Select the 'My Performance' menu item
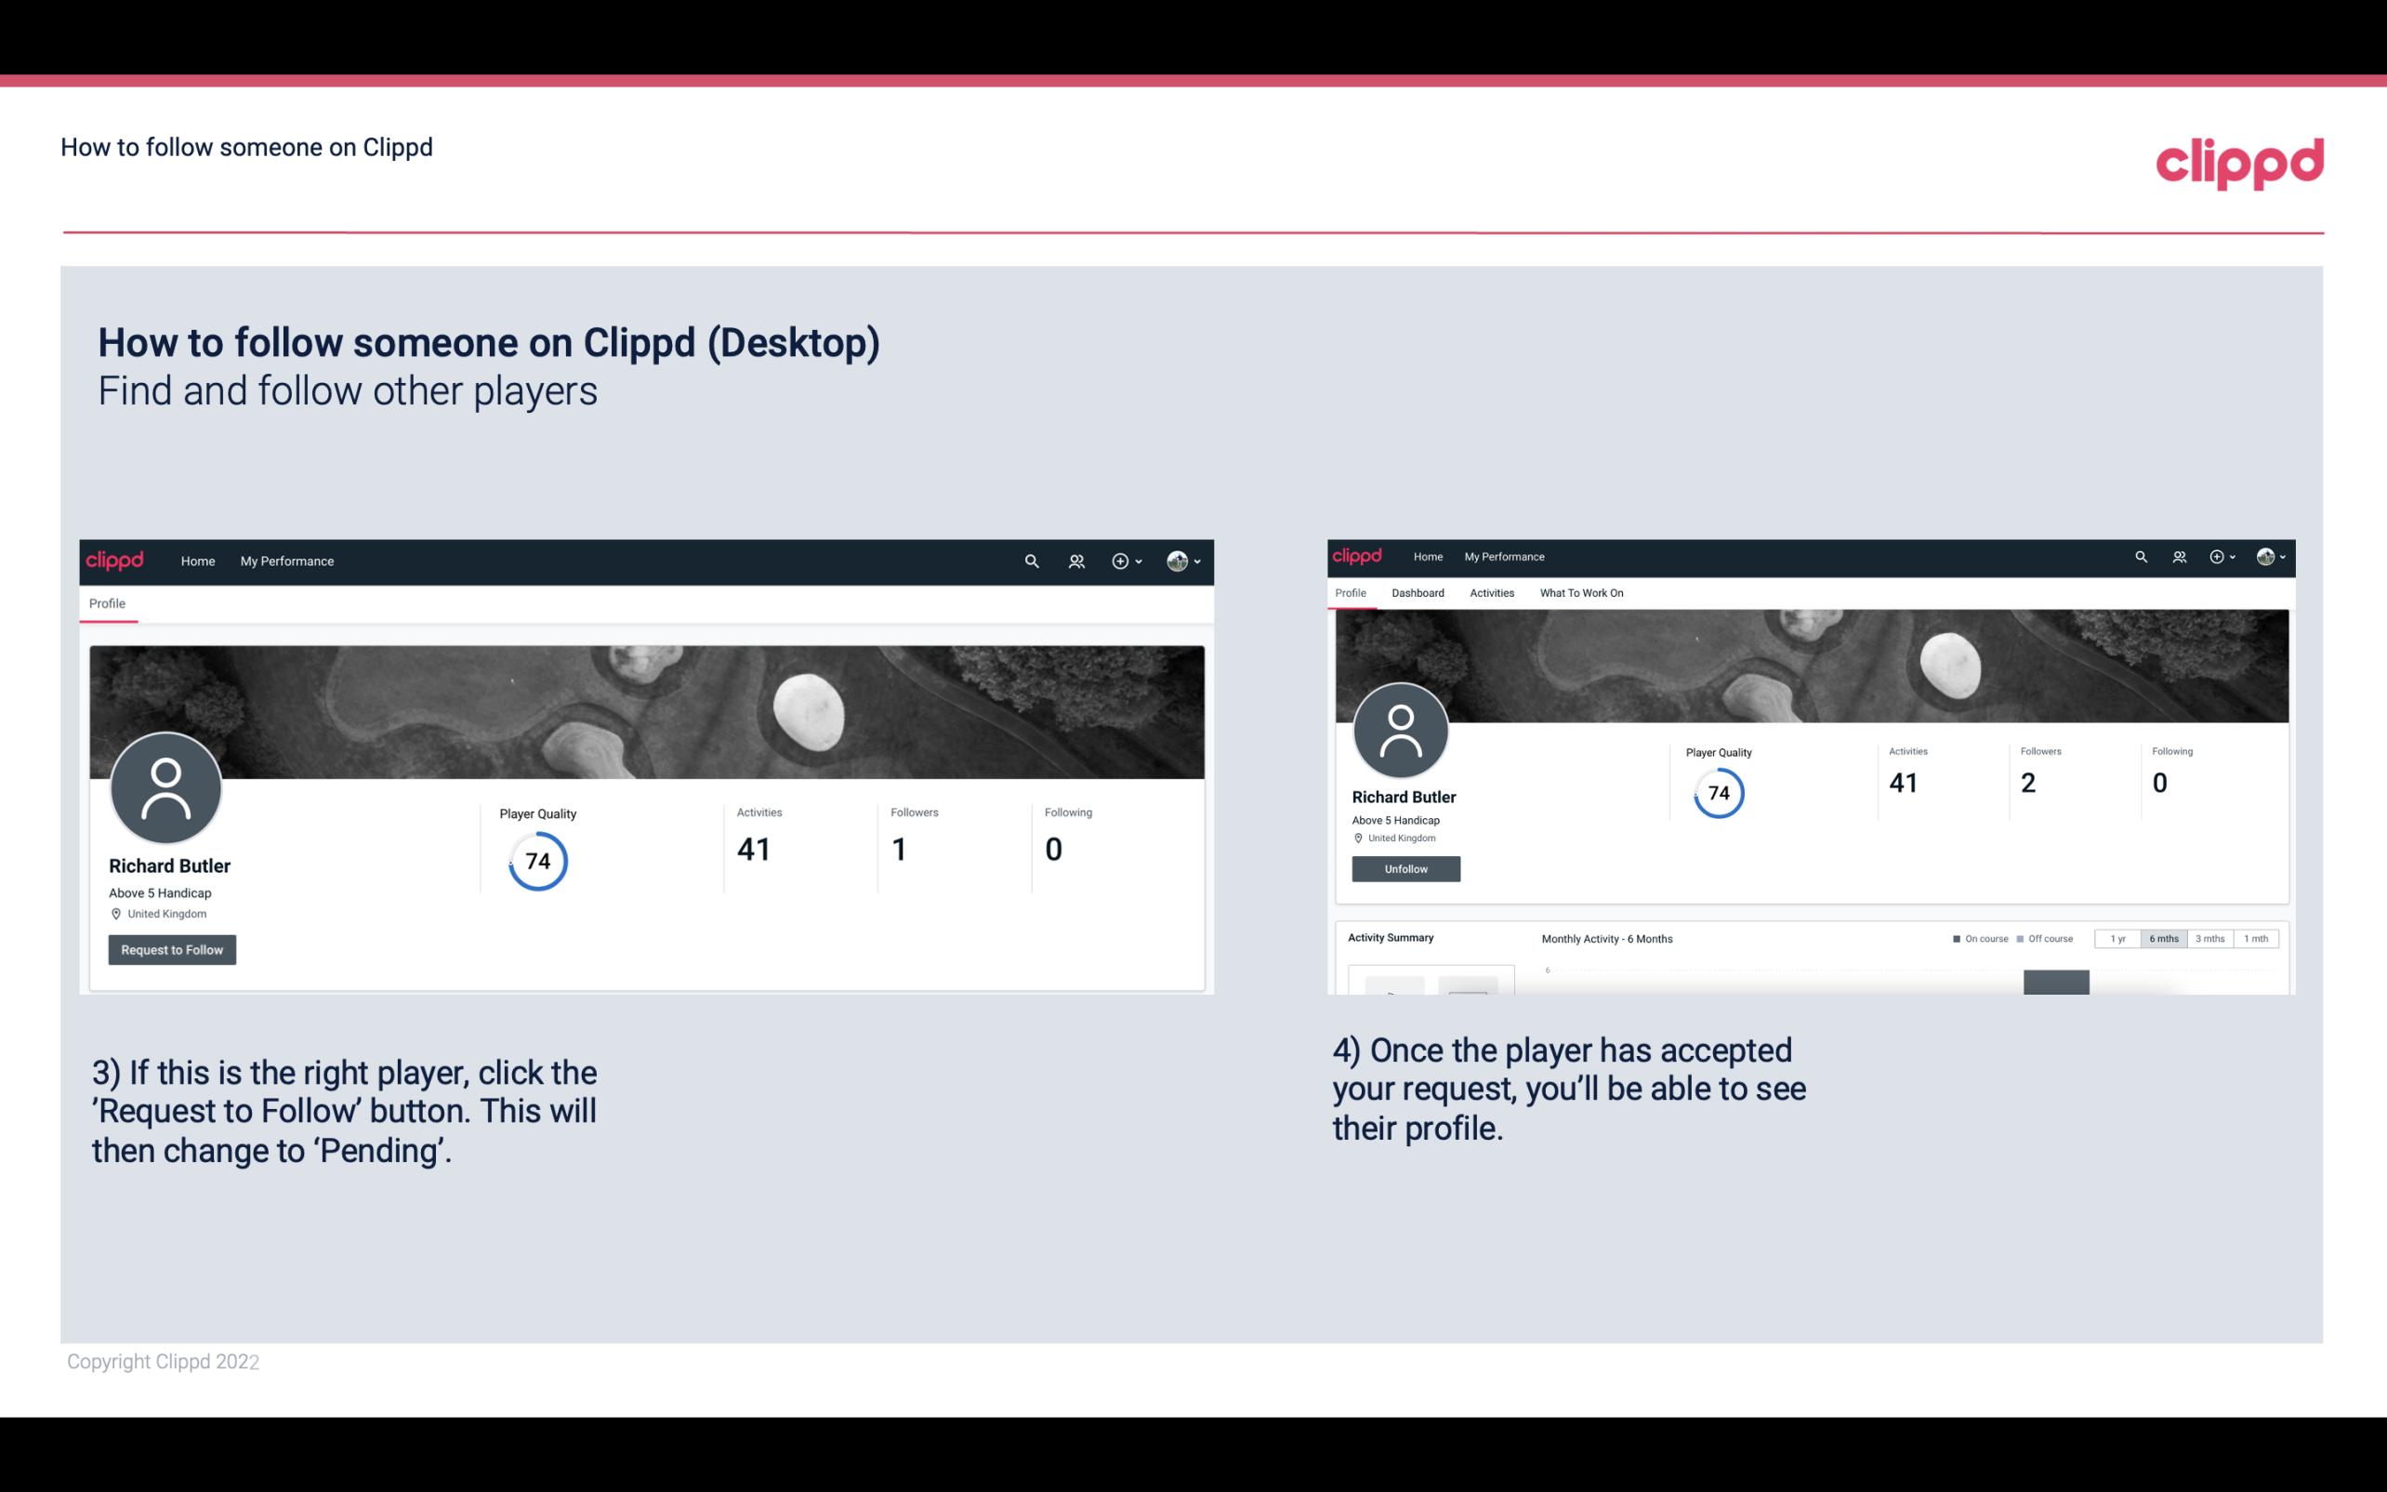Screen dimensions: 2387x1492 (x=287, y=561)
